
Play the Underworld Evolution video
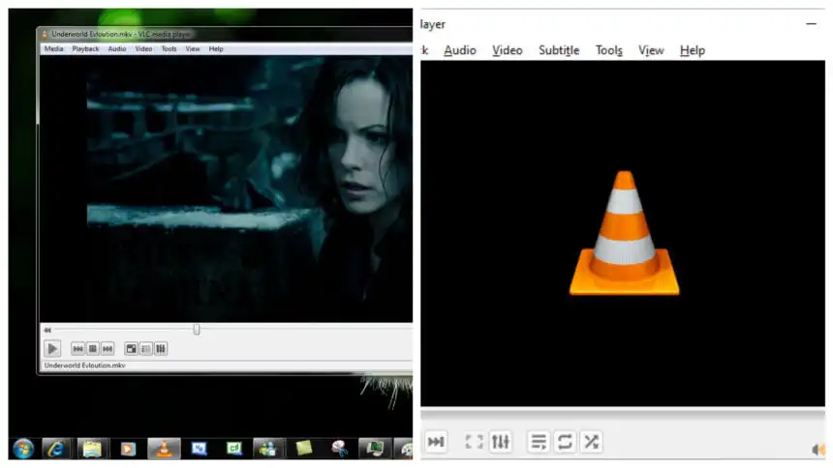[52, 349]
